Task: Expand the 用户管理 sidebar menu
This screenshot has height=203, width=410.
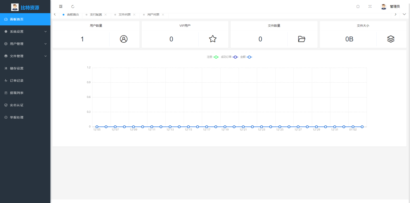Action: pyautogui.click(x=25, y=44)
